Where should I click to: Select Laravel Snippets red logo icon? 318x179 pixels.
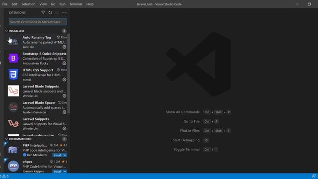coord(13,123)
